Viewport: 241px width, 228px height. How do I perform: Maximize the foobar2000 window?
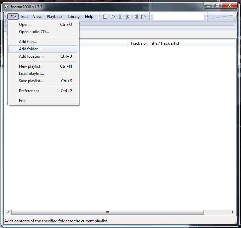coord(217,6)
